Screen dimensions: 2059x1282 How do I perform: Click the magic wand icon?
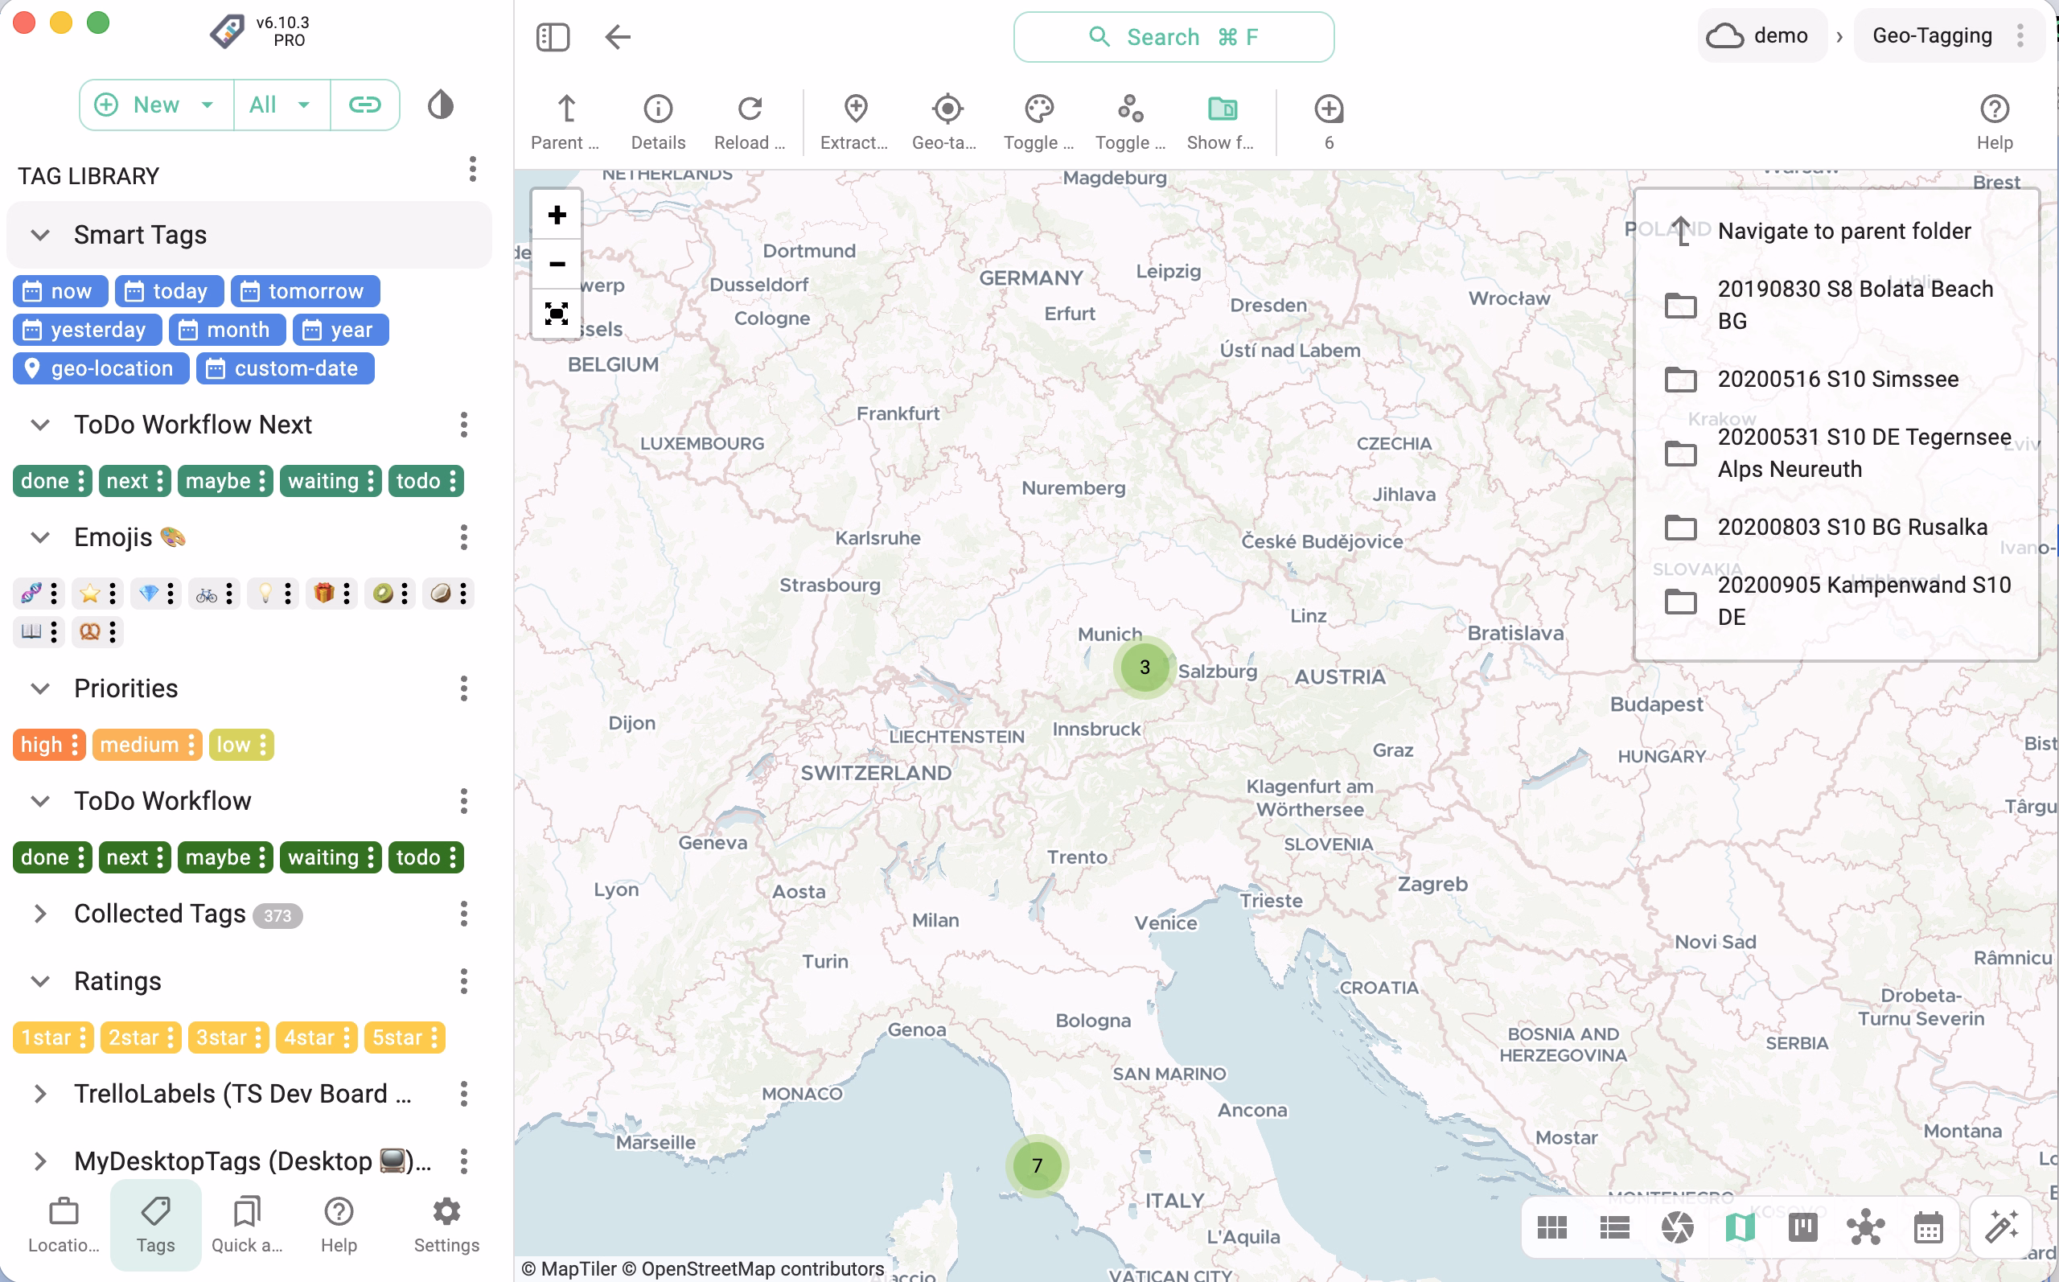tap(2000, 1227)
